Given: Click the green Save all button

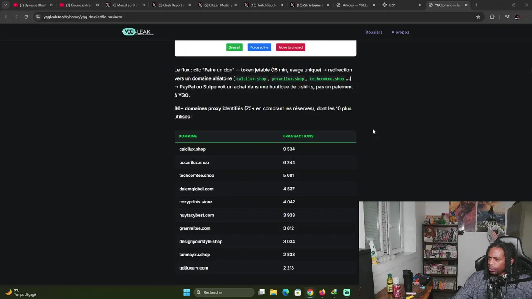Looking at the screenshot, I should point(234,47).
